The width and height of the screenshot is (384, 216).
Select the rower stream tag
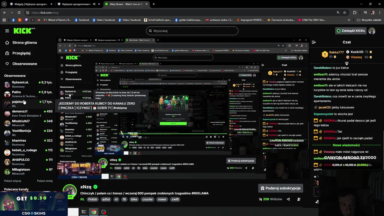point(162,199)
